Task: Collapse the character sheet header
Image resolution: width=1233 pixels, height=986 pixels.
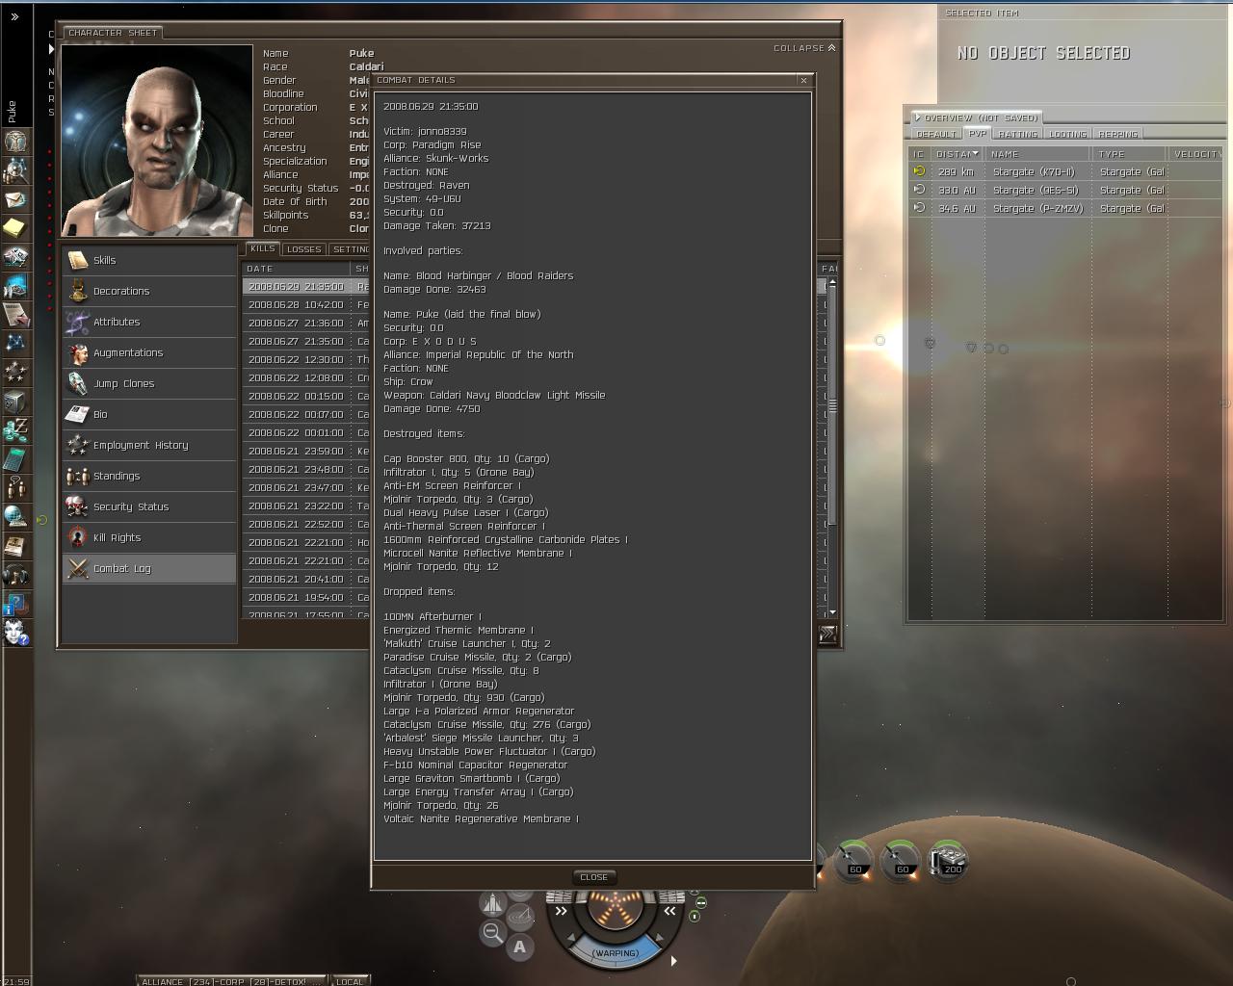Action: [804, 48]
